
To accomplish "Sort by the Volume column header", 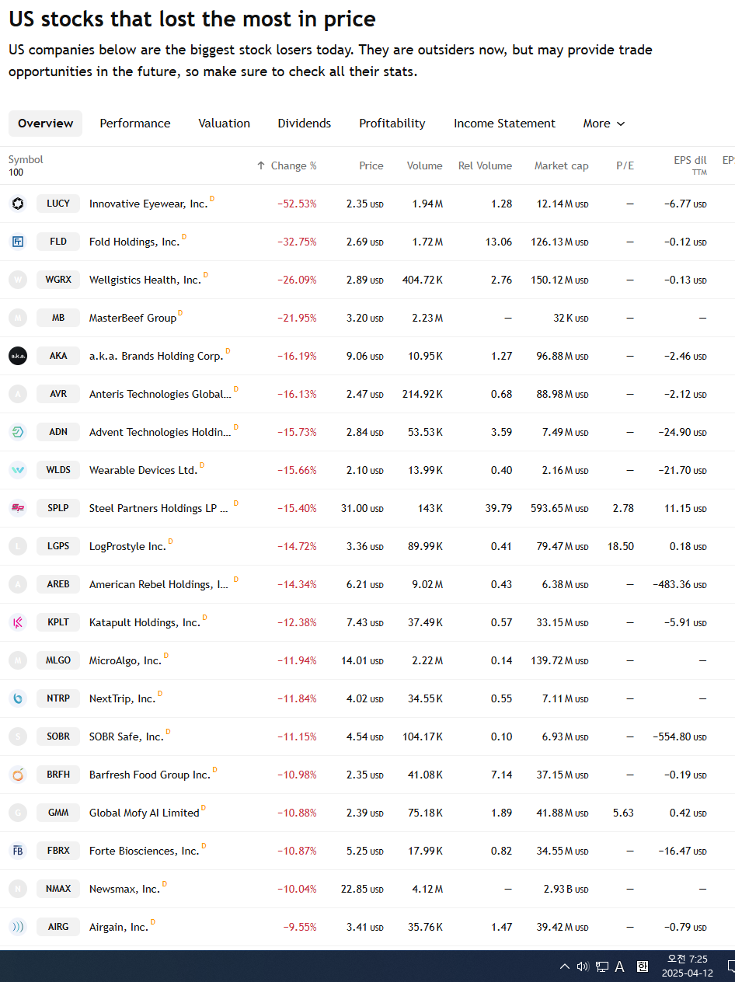I will pos(425,165).
